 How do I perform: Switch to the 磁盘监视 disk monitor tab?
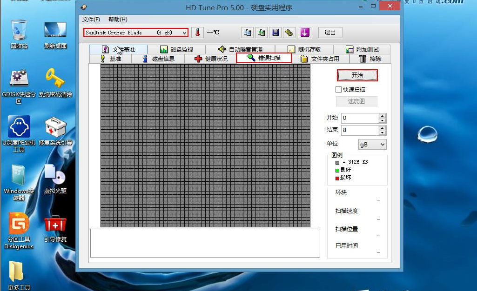point(176,49)
